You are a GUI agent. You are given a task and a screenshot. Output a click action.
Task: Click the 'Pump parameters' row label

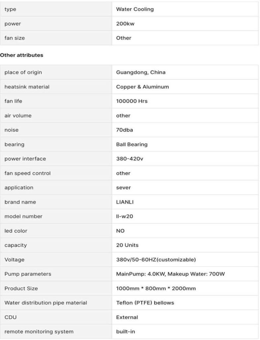click(x=28, y=274)
